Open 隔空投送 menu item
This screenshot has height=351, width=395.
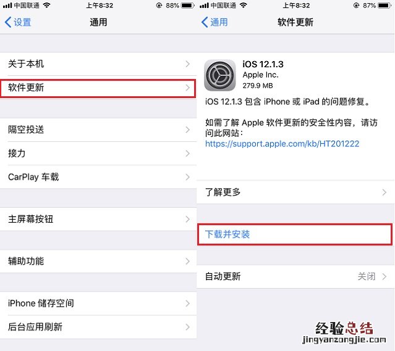coord(98,130)
